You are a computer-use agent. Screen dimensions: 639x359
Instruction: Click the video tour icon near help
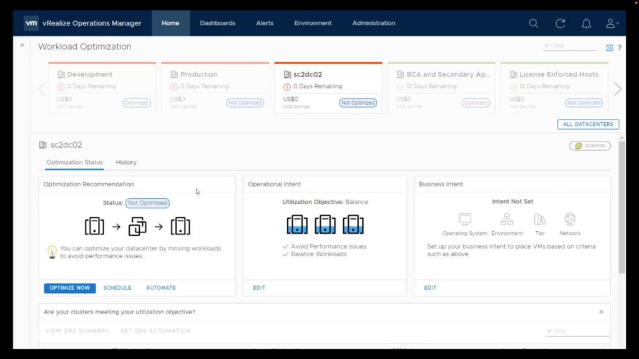(609, 47)
